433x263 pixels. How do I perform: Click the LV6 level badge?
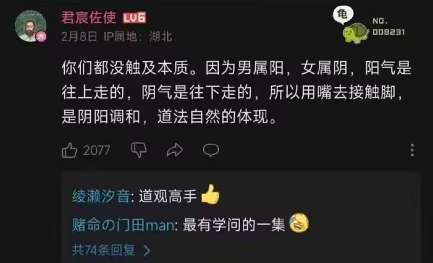point(134,18)
